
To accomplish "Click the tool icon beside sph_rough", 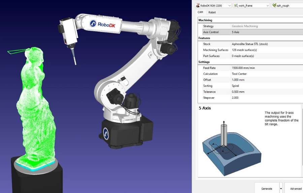I will point(274,6).
